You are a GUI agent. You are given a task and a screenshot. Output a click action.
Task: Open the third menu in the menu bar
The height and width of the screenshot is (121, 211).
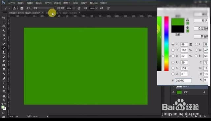point(30,3)
